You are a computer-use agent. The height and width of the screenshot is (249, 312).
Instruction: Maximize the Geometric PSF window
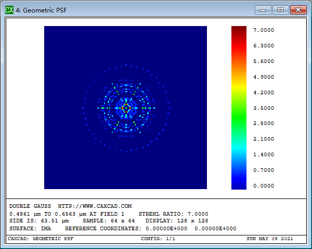[281, 10]
